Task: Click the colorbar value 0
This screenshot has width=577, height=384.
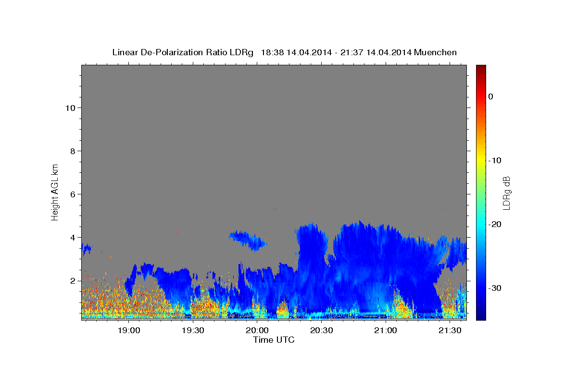Action: tap(491, 96)
